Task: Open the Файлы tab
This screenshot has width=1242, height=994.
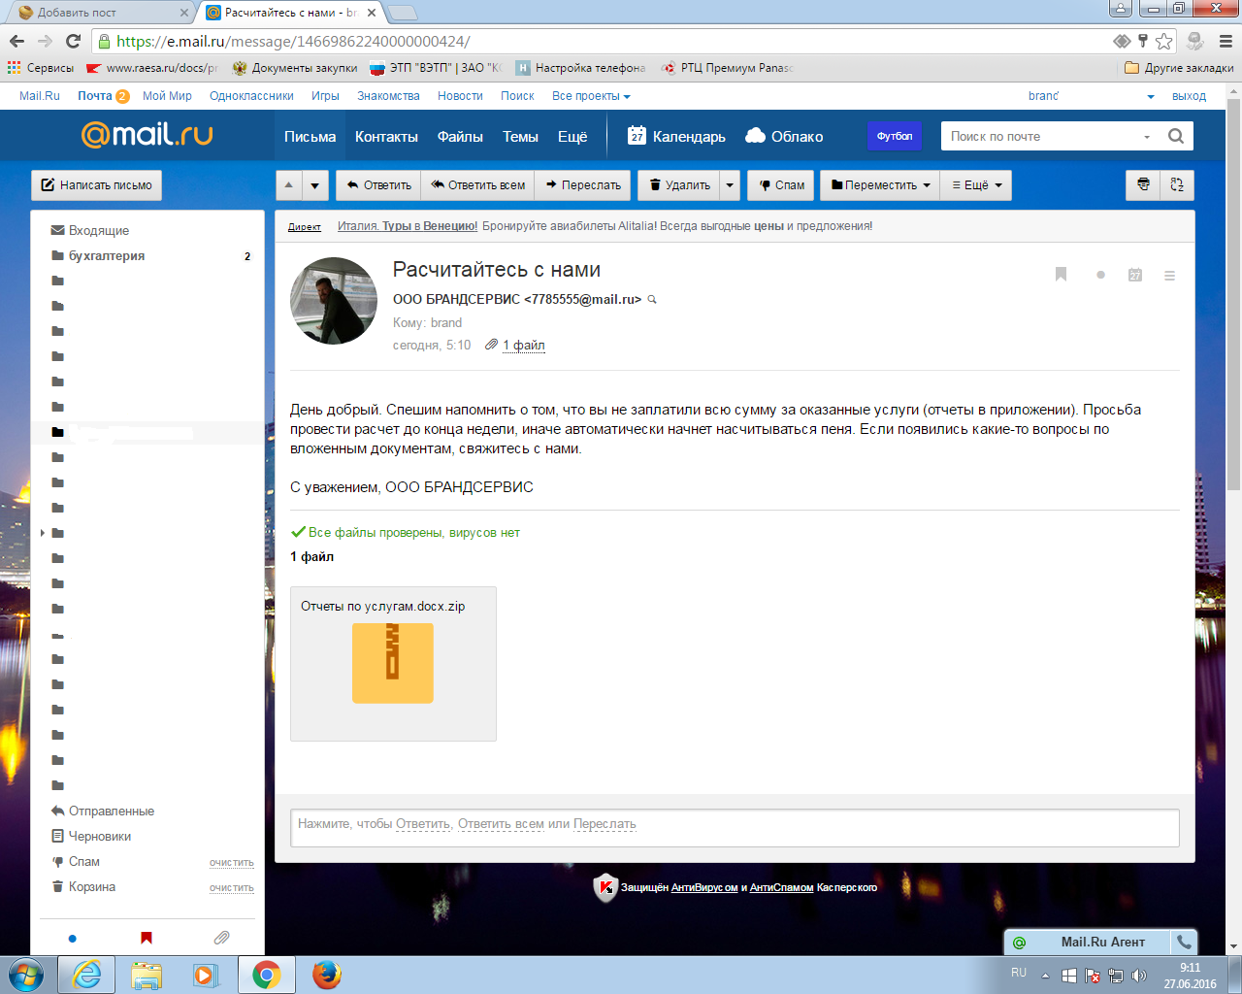Action: click(x=460, y=137)
